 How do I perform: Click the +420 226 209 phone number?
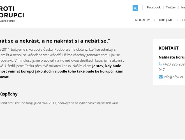[174, 64]
